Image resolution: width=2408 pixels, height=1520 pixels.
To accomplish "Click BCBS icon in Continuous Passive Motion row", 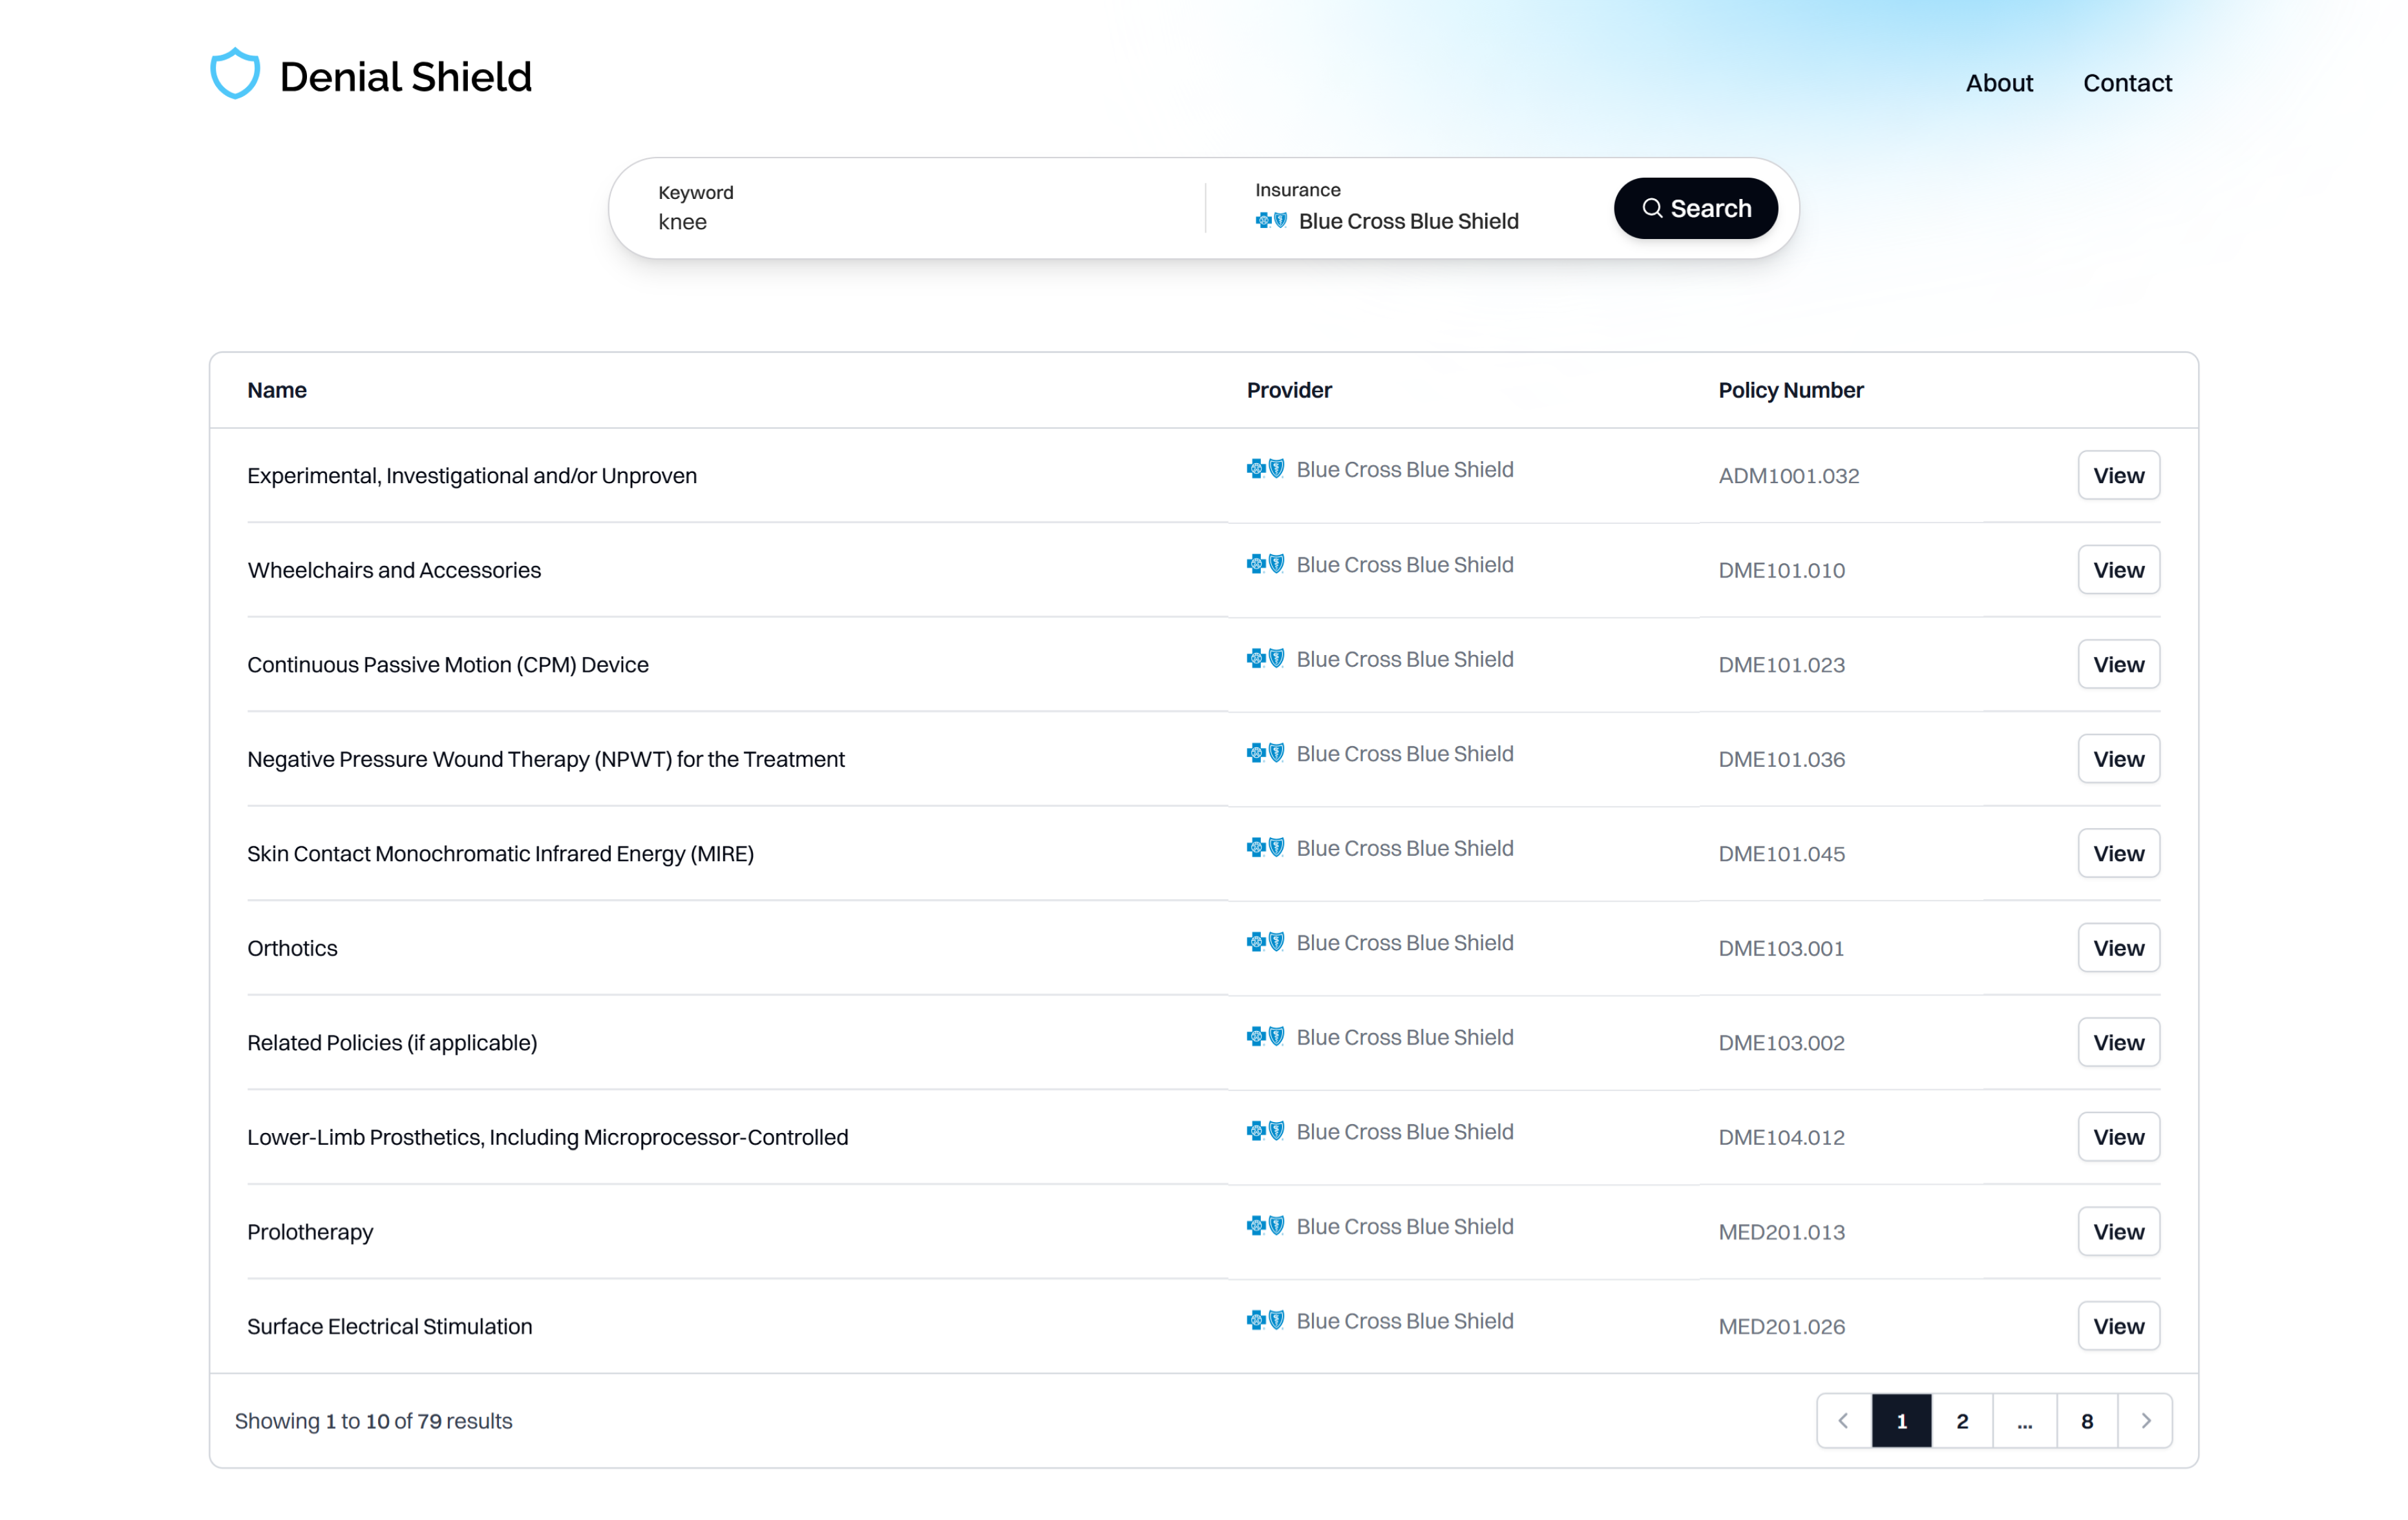I will [1265, 658].
